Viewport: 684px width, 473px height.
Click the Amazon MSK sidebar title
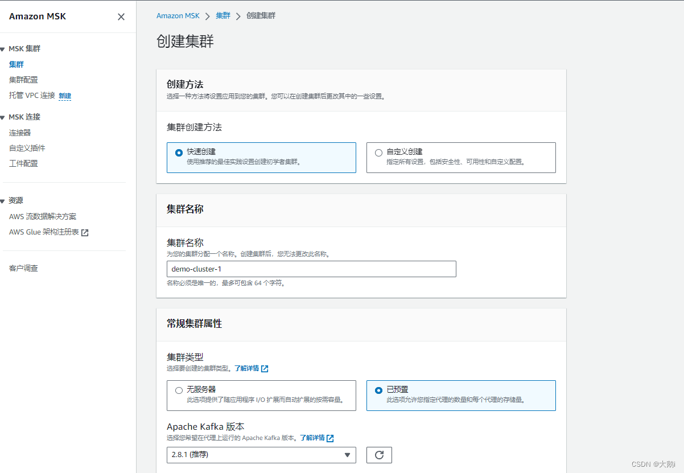pyautogui.click(x=38, y=17)
